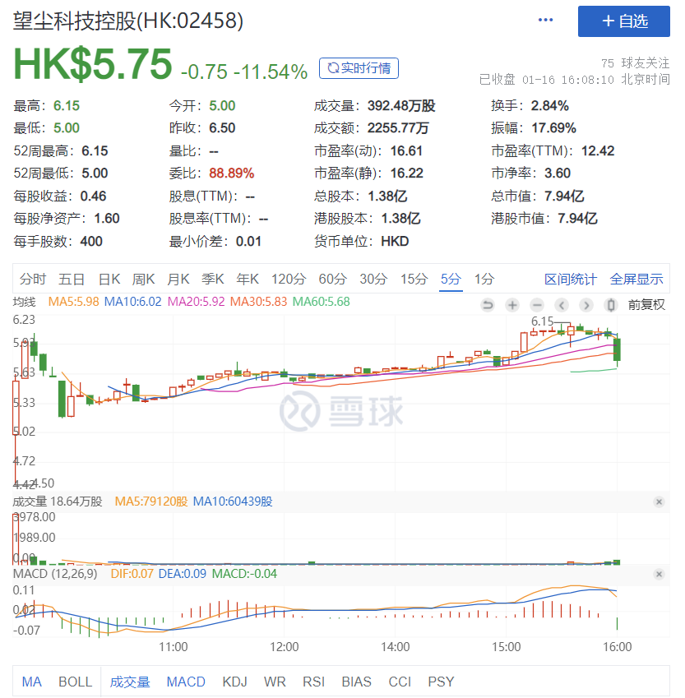Click the 市盈率(TTM) 12.42 value
Screen dimensions: 685x698
click(x=598, y=151)
